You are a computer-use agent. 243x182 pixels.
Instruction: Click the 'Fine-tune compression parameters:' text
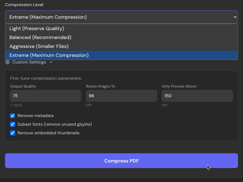click(46, 78)
